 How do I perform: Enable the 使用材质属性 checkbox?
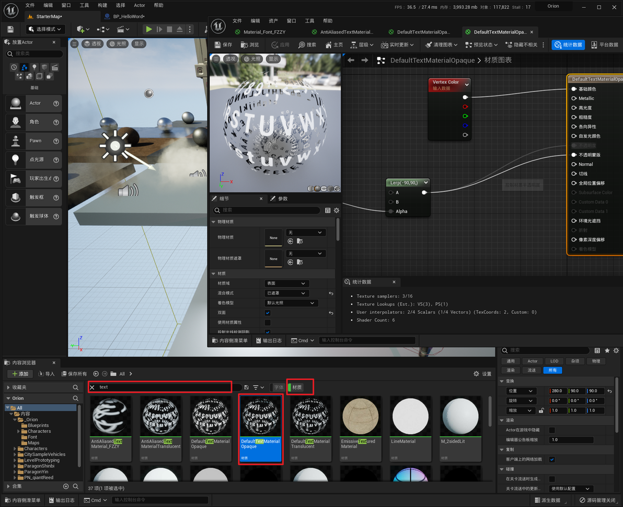pyautogui.click(x=268, y=322)
